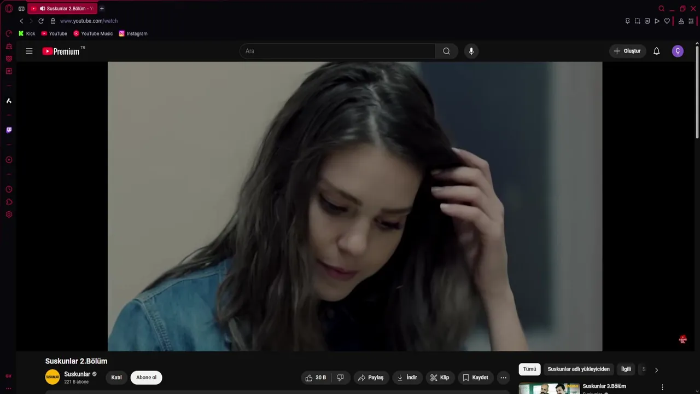Select the İlgili filter chip
Screen dimensions: 700x394
click(x=626, y=369)
